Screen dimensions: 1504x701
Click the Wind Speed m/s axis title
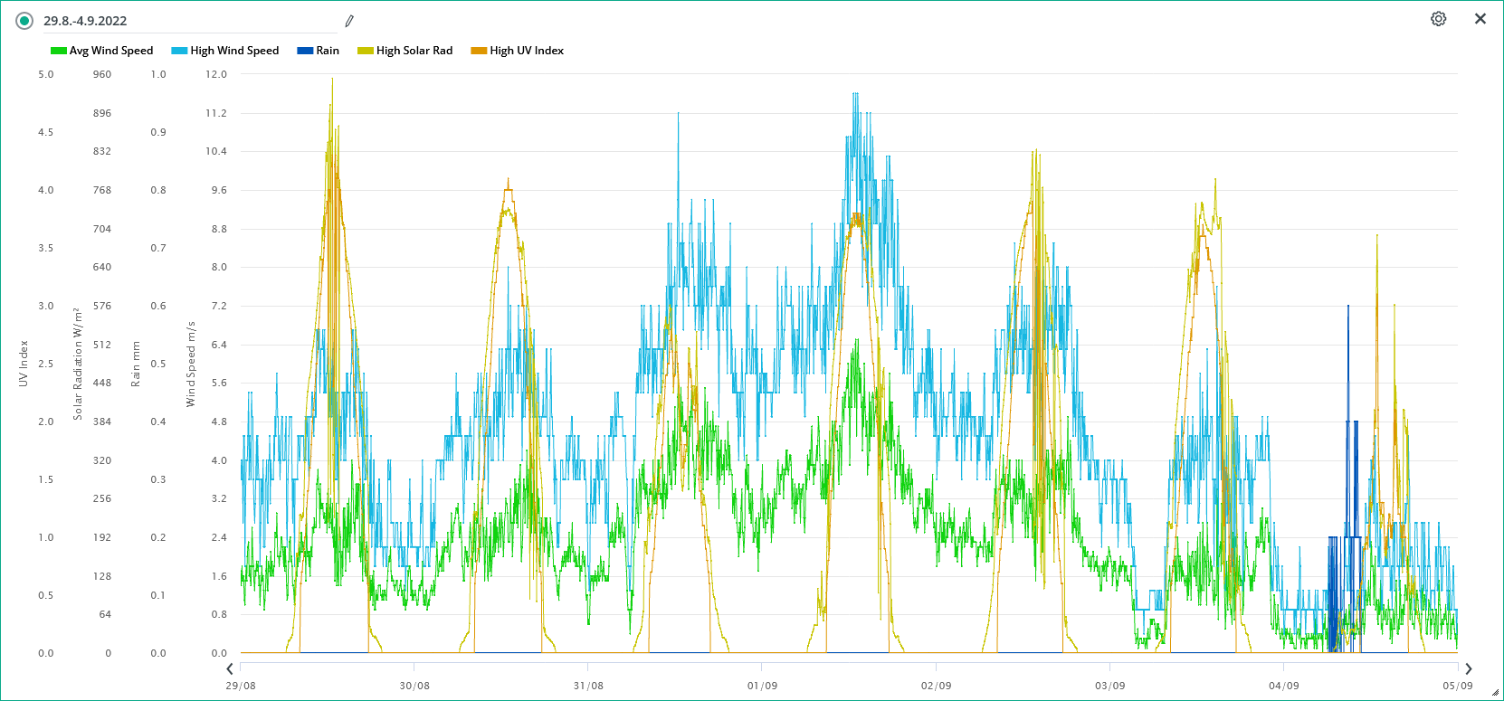tap(191, 364)
